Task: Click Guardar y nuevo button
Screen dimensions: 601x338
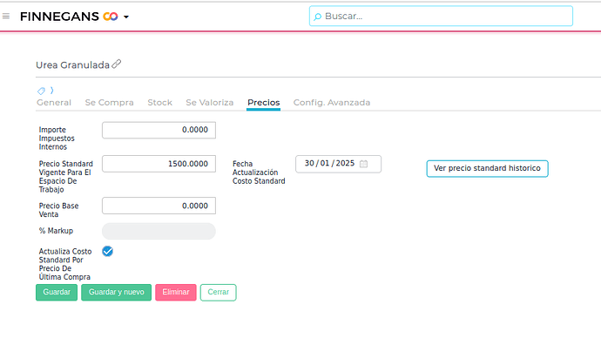Action: coord(116,293)
